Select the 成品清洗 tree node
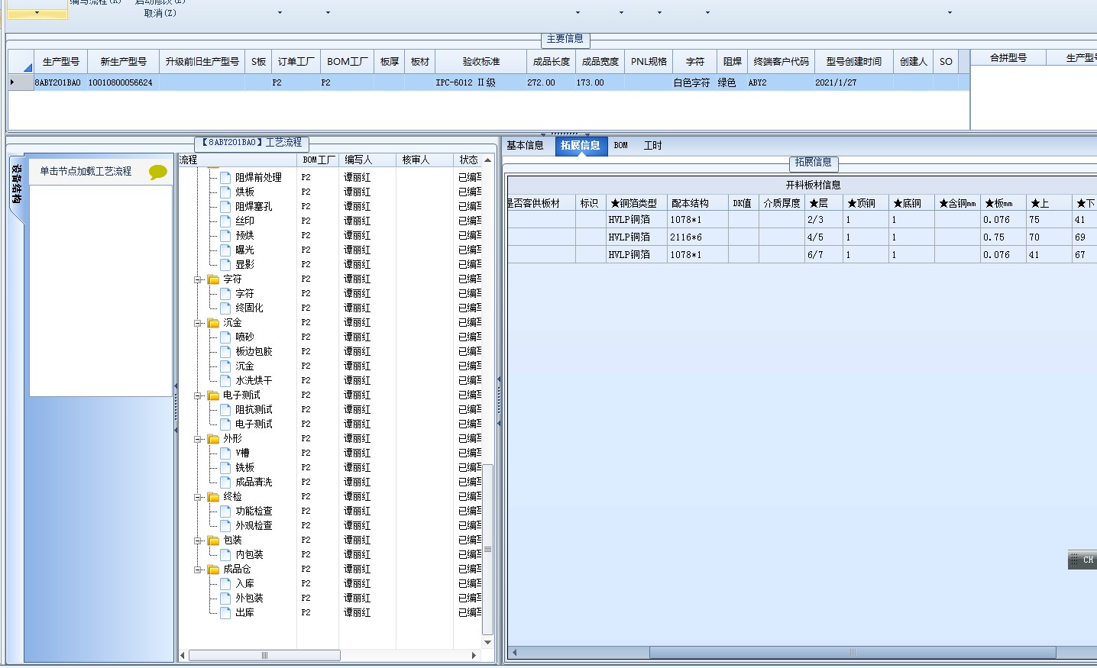 click(254, 482)
